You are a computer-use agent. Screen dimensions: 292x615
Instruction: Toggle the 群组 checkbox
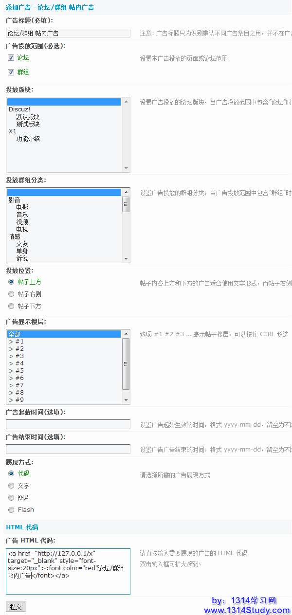[11, 72]
